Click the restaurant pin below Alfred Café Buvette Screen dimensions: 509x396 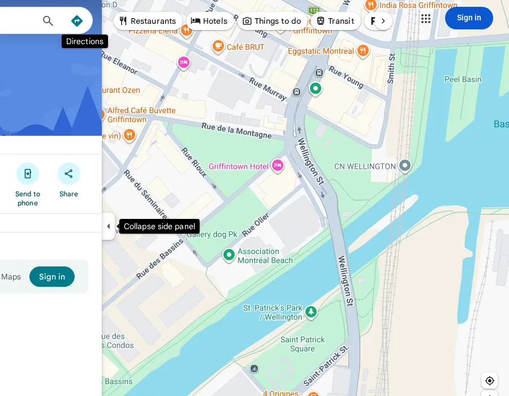[x=129, y=135]
